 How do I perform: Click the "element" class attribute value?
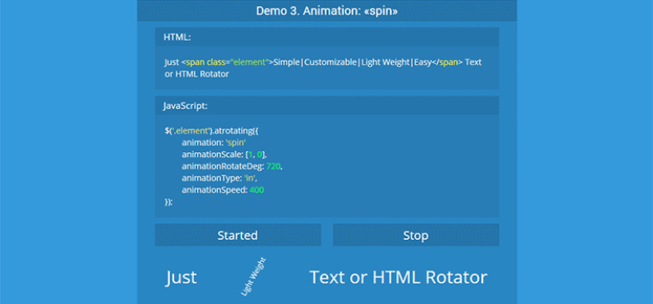pyautogui.click(x=248, y=63)
